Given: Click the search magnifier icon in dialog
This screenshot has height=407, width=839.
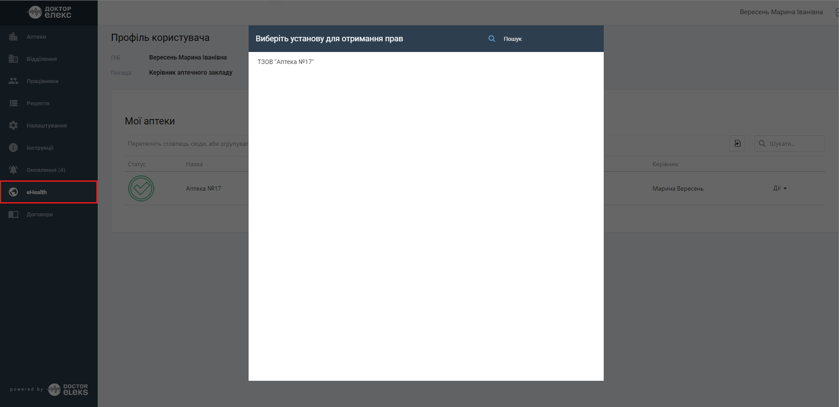Looking at the screenshot, I should 492,39.
